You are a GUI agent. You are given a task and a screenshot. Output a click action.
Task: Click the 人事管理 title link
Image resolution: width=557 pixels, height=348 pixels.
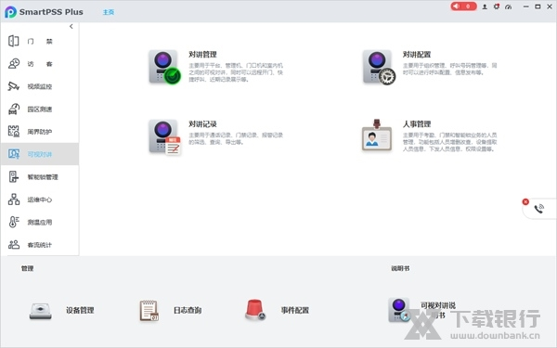click(417, 124)
